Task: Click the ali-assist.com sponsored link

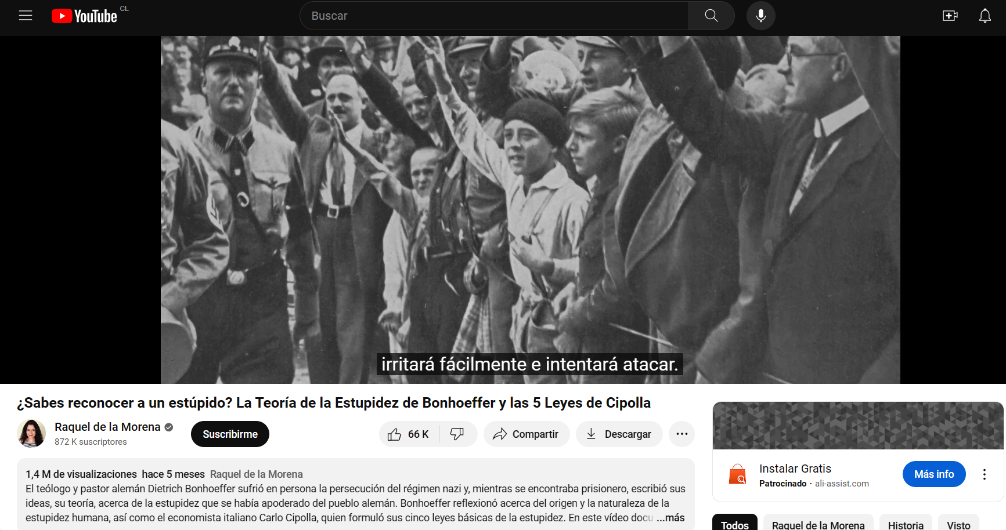Action: (x=842, y=484)
